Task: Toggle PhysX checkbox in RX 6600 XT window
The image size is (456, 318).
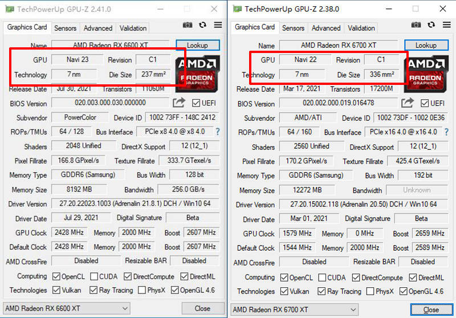Action: click(x=142, y=290)
